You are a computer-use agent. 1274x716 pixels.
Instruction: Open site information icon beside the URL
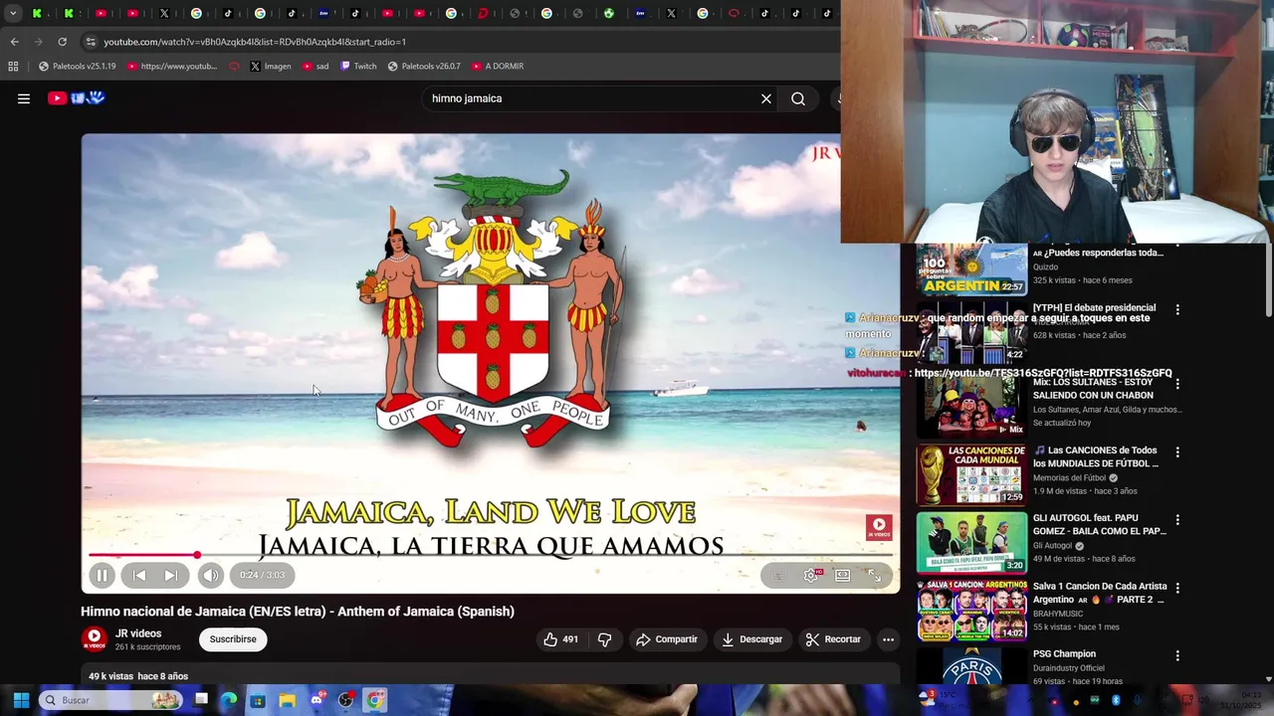(x=91, y=42)
